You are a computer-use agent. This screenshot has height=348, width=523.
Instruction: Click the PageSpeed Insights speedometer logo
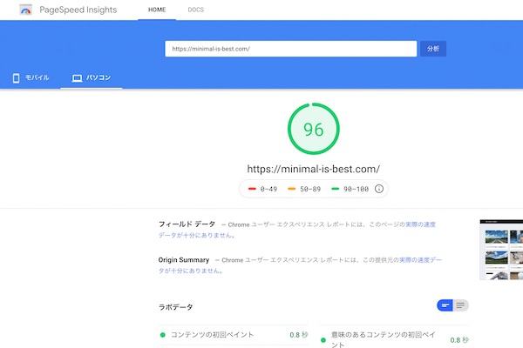(x=25, y=10)
